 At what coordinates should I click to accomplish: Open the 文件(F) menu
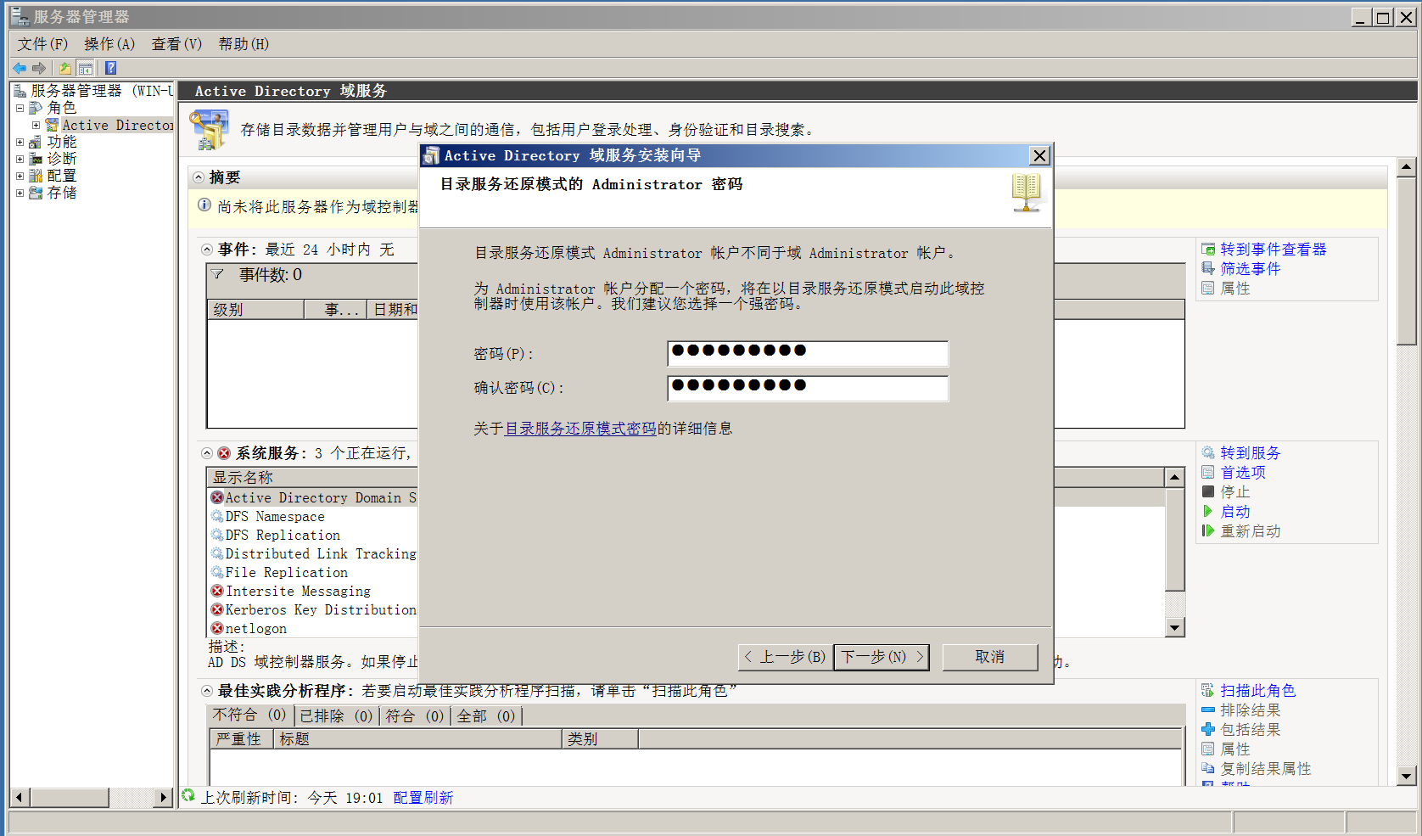(42, 44)
